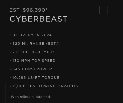Click the word TORQUE in the spec list
The width and height of the screenshot is (123, 103).
pos(51,78)
